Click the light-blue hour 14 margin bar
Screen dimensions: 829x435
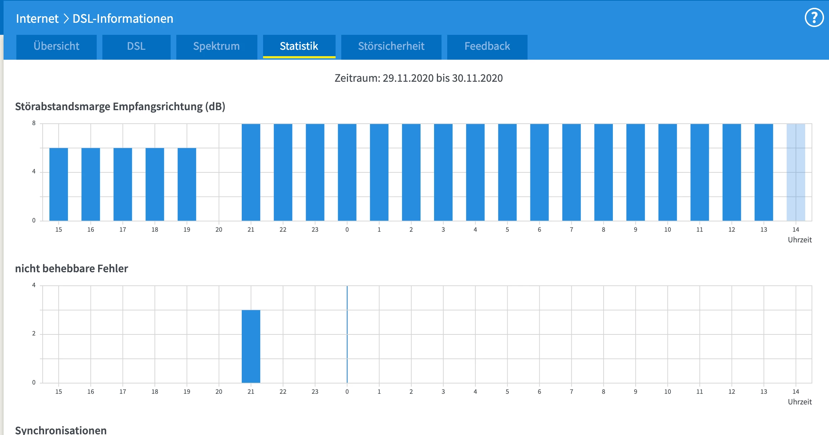[796, 172]
